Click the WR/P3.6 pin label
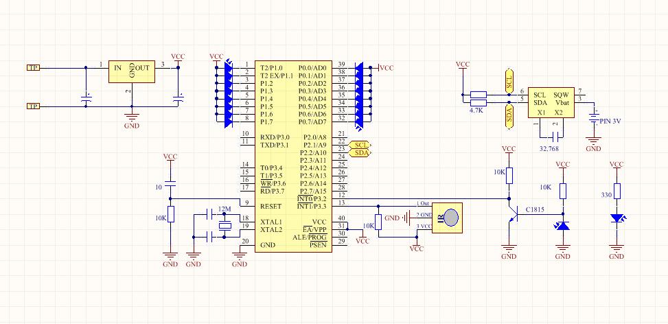 (x=273, y=183)
